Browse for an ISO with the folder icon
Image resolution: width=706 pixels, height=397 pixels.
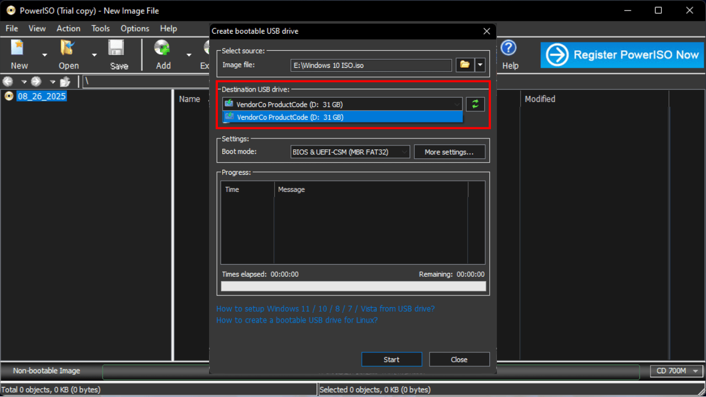point(464,65)
